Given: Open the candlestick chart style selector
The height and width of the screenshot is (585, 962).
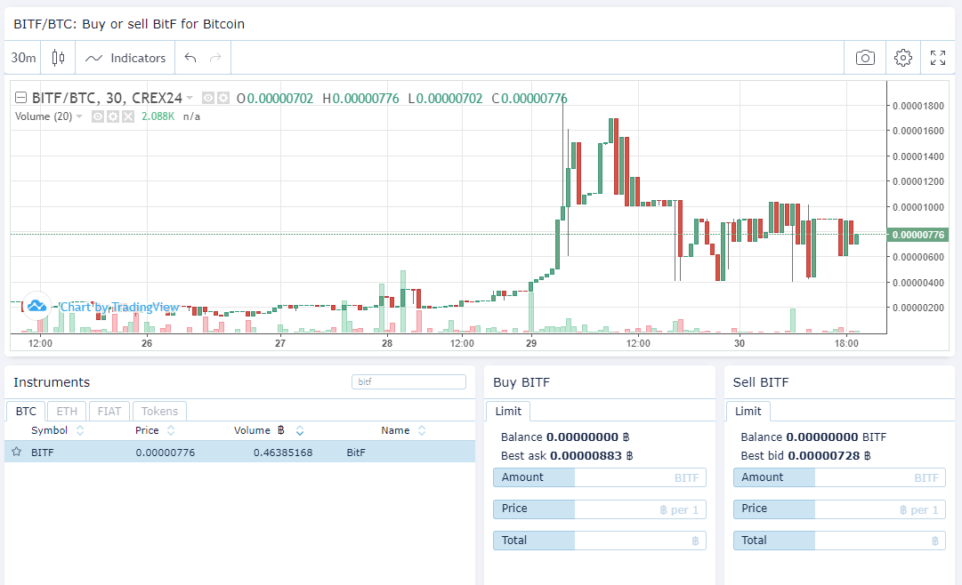Looking at the screenshot, I should point(58,58).
